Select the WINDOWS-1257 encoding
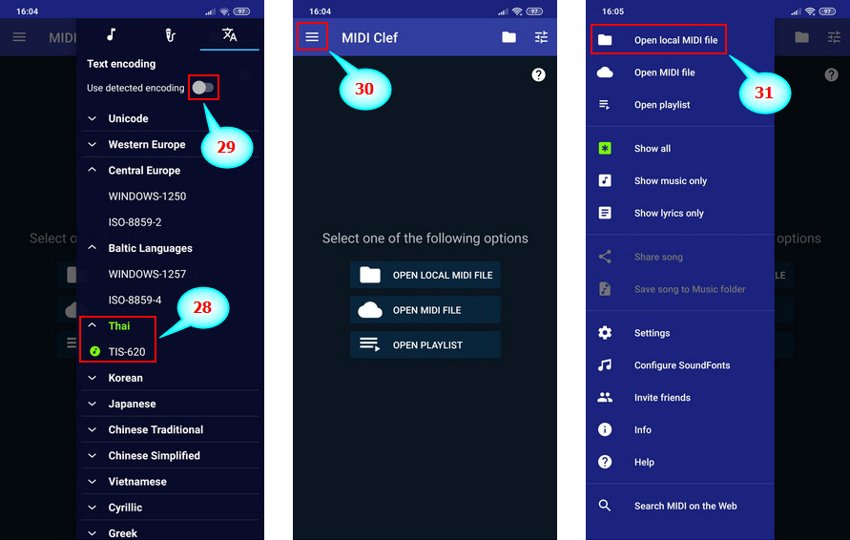The width and height of the screenshot is (850, 540). coord(147,274)
